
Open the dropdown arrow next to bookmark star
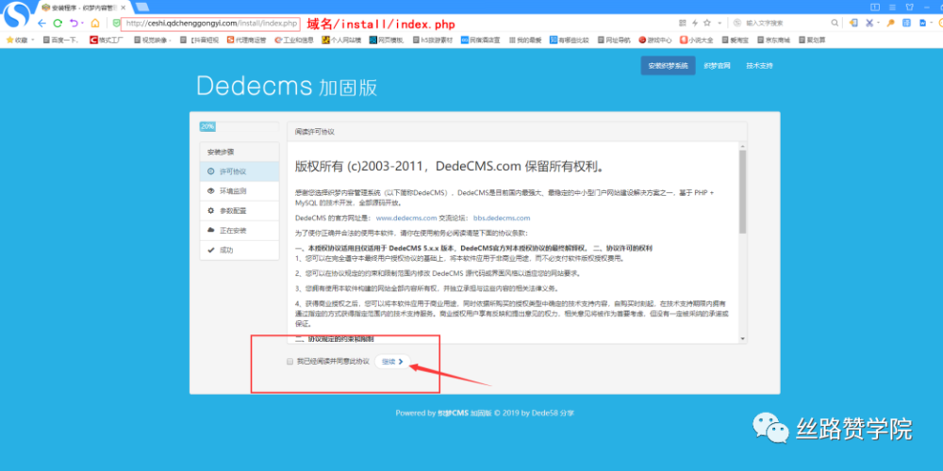718,23
